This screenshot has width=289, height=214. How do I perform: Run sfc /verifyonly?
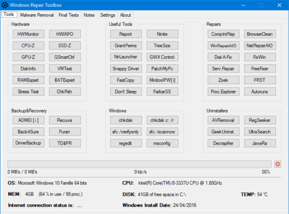(x=126, y=131)
